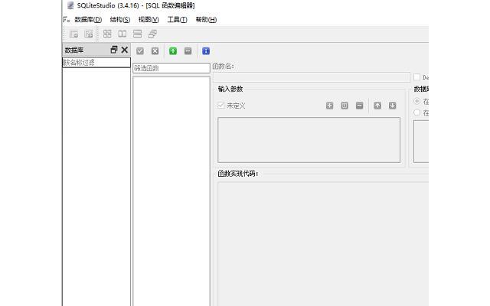Open the 结构(S) menu
This screenshot has height=306, width=490.
click(120, 20)
